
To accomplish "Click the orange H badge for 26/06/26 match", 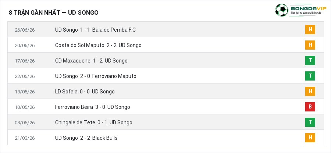I will click(310, 29).
